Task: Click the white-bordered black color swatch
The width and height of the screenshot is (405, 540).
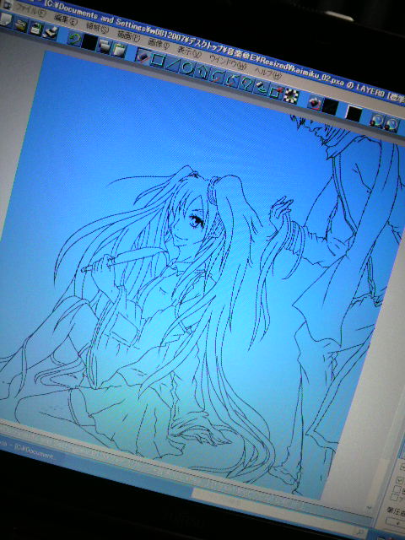Action: (354, 113)
